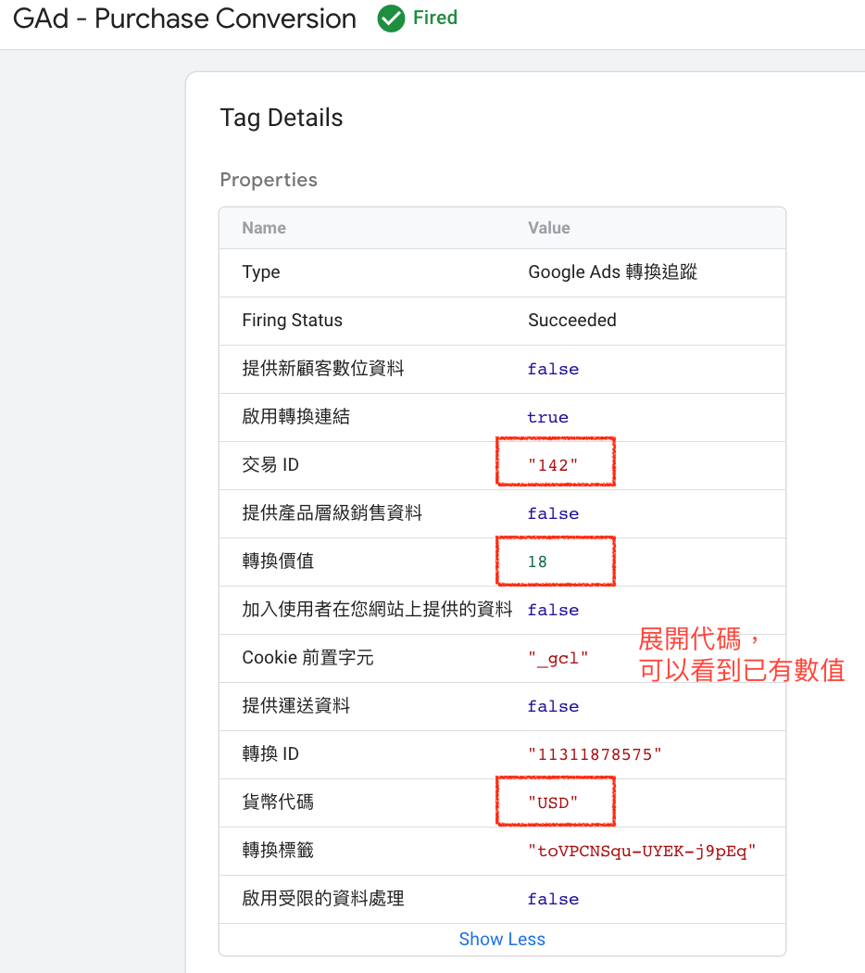Click the green Fired checkmark icon
Image resolution: width=865 pixels, height=973 pixels.
click(x=391, y=19)
